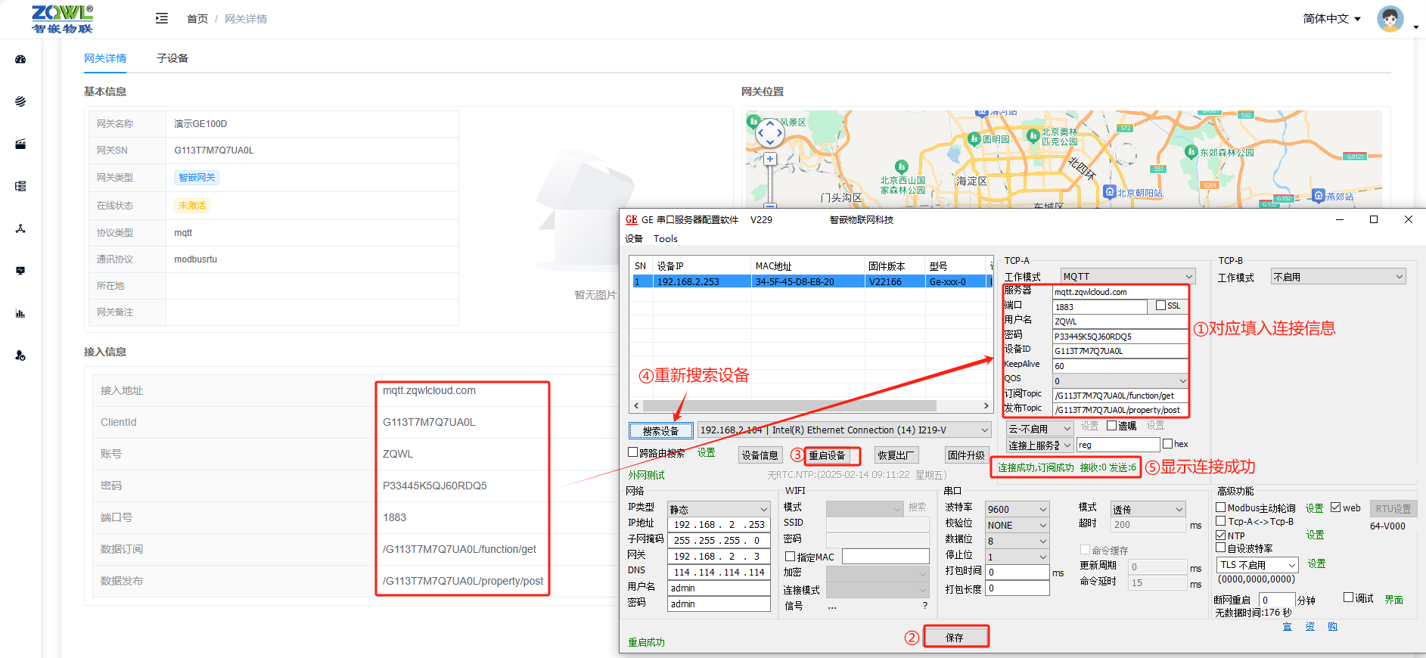1426x658 pixels.
Task: Click the 保存 save button
Action: (x=955, y=637)
